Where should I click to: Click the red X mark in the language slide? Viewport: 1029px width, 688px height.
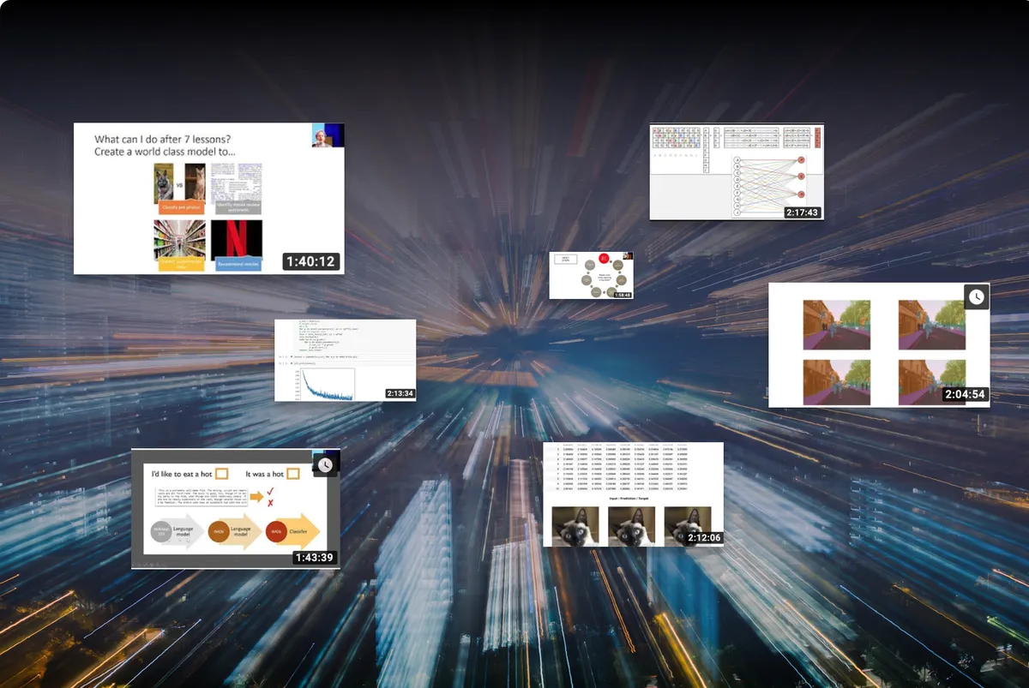click(270, 503)
